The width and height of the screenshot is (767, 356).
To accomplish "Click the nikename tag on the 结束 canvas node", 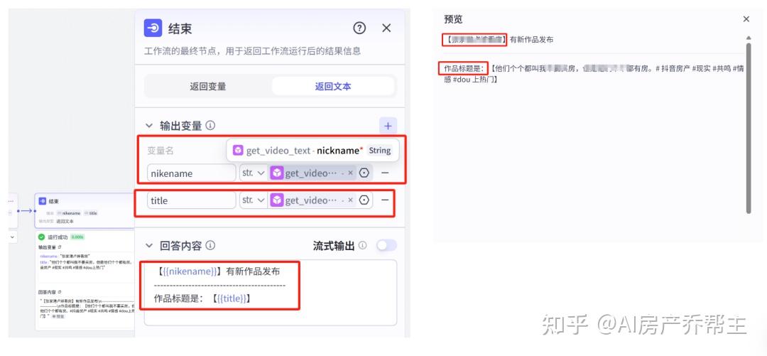I will pos(68,213).
